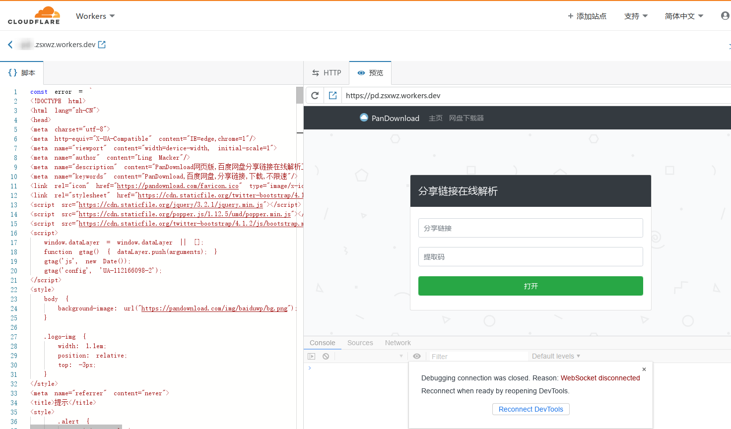Close the debugging connection dialog
This screenshot has width=731, height=429.
644,369
